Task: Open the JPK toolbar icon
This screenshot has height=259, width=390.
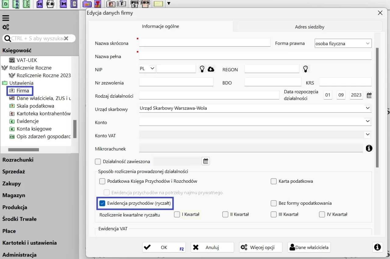Action: (x=27, y=4)
